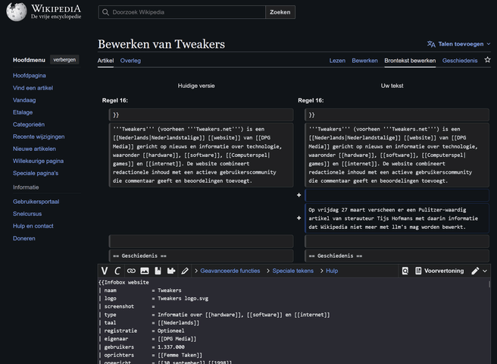Screen dimensions: 497x364
Task: Click the '== Geschiedenis ==' line under Uw tekst
Action: click(397, 256)
